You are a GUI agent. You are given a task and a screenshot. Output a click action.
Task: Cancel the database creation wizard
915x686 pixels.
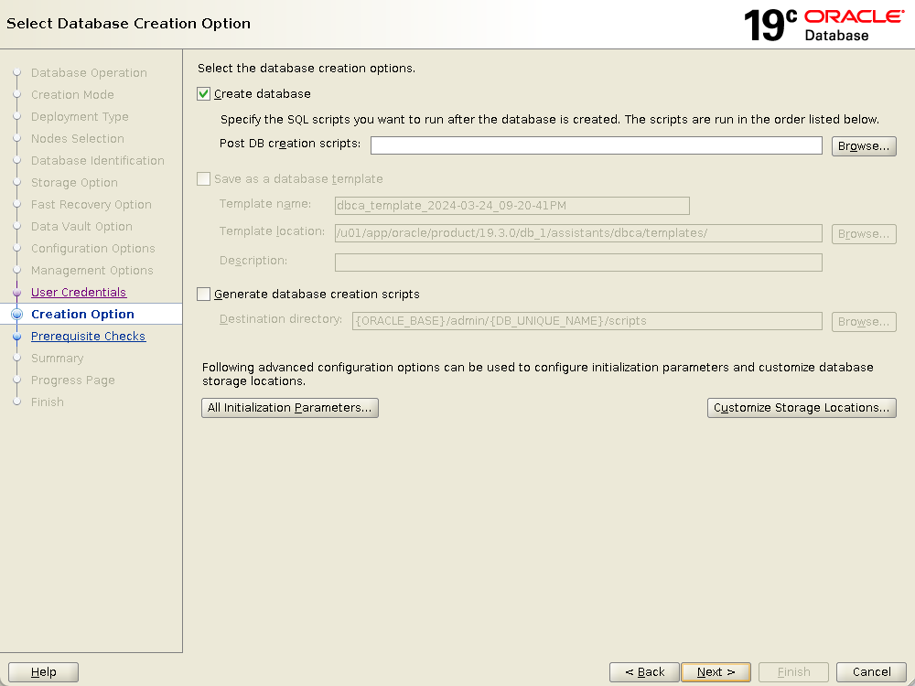[871, 672]
